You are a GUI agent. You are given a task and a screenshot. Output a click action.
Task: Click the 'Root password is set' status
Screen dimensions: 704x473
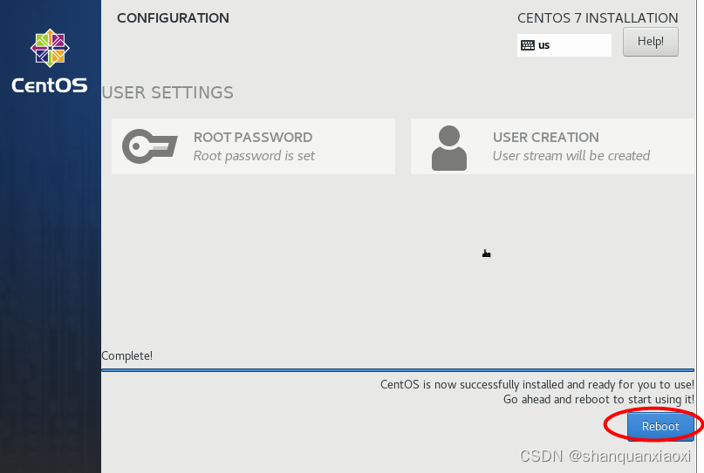[x=254, y=156]
